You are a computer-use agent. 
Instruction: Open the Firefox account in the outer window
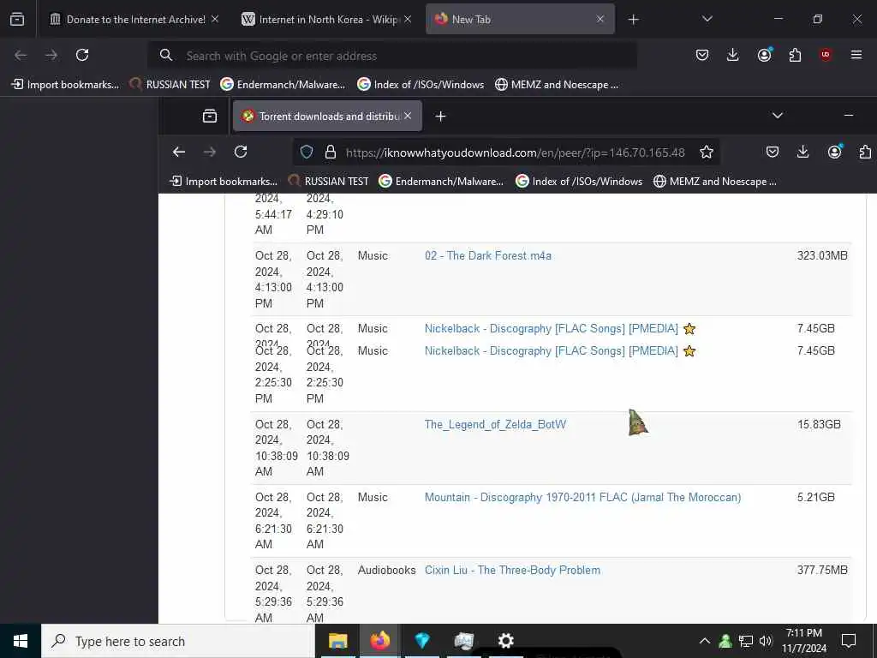pyautogui.click(x=764, y=55)
